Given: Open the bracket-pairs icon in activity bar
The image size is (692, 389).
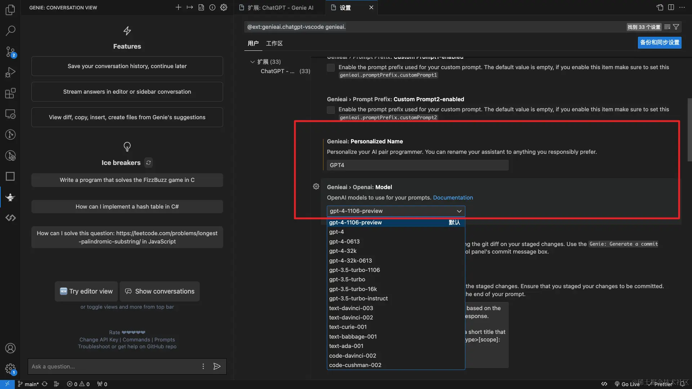Looking at the screenshot, I should pos(10,218).
